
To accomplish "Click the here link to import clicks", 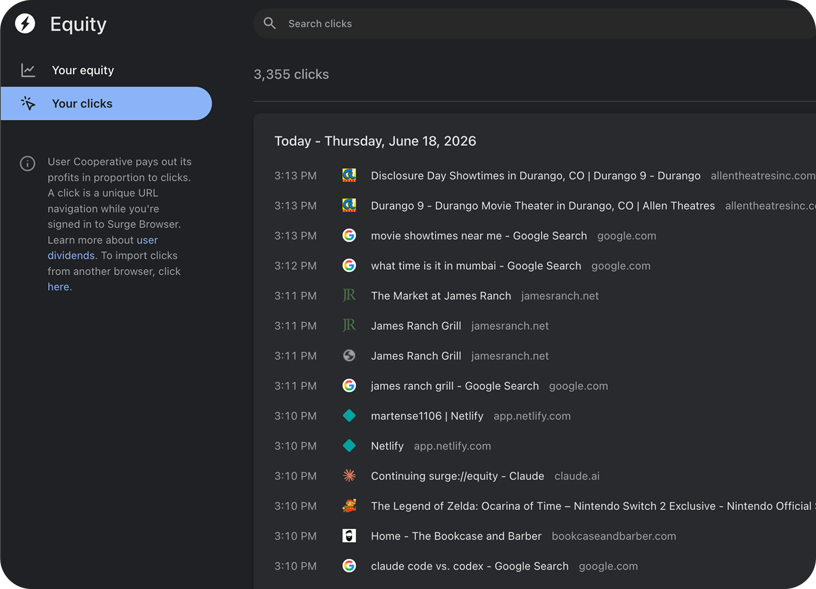I will click(58, 287).
